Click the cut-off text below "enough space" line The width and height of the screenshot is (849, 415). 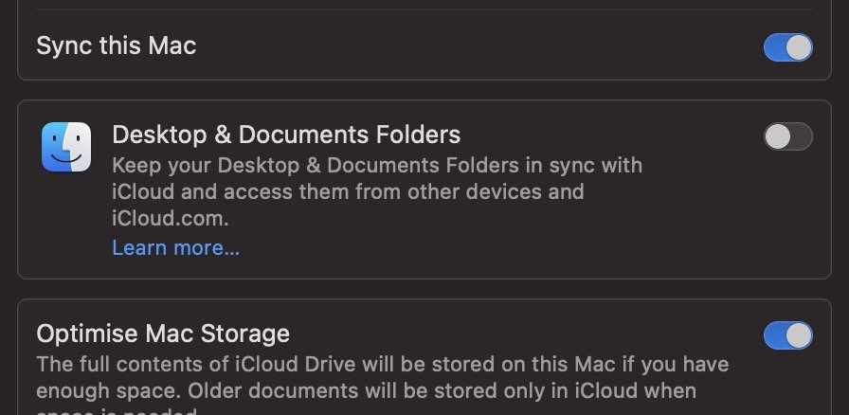click(116, 410)
